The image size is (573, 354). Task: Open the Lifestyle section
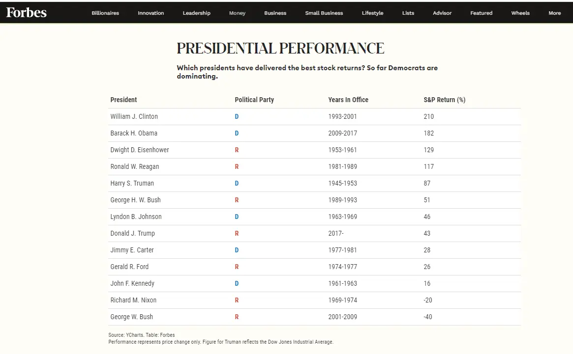372,13
